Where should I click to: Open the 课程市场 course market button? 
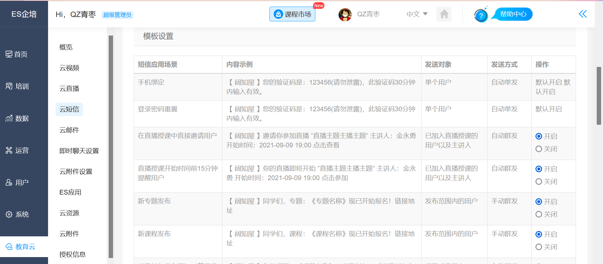[x=292, y=14]
